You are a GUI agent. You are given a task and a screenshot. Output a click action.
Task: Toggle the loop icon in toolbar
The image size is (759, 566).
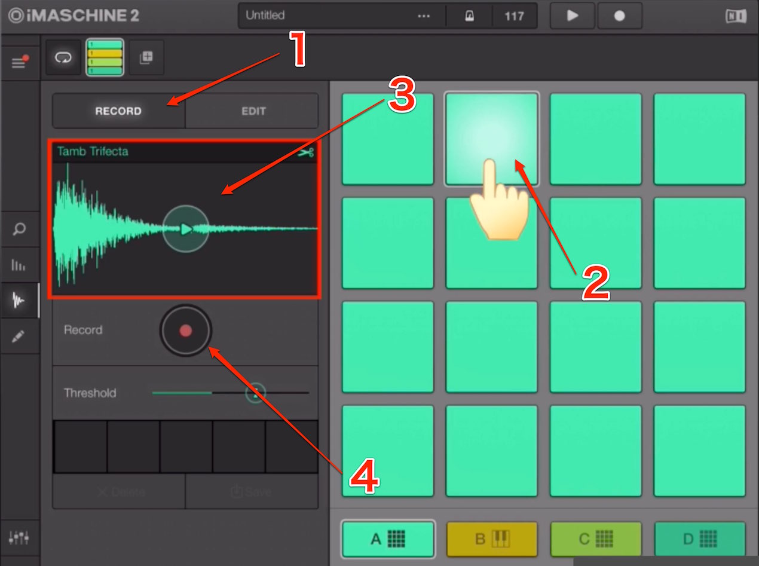pyautogui.click(x=63, y=57)
